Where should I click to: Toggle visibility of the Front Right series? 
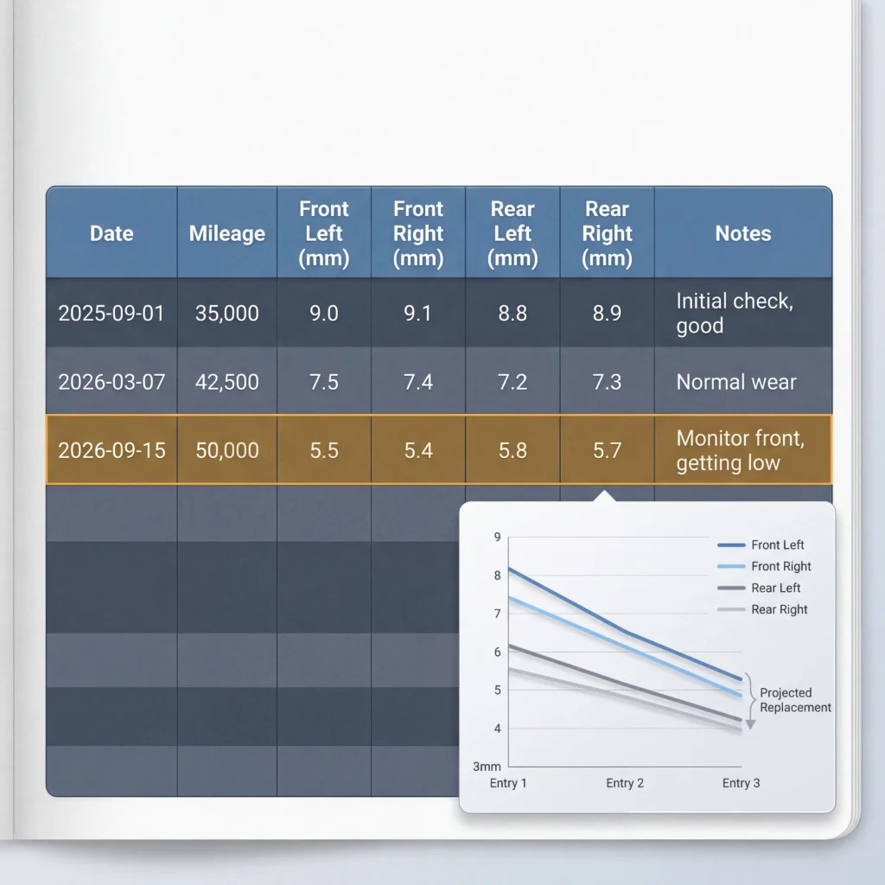coord(780,566)
